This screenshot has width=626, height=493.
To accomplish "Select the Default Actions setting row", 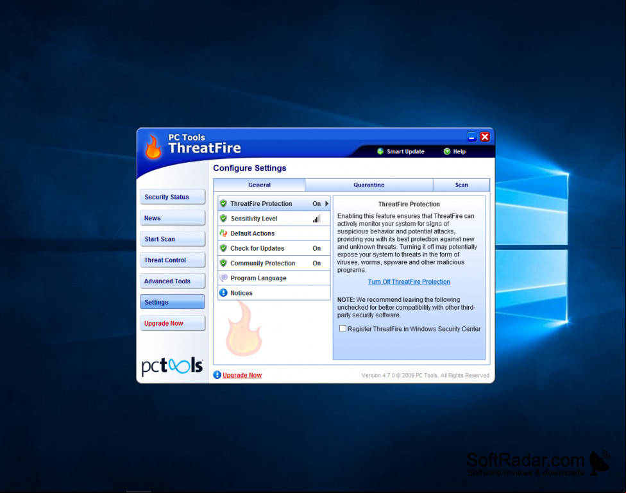I will (x=274, y=233).
